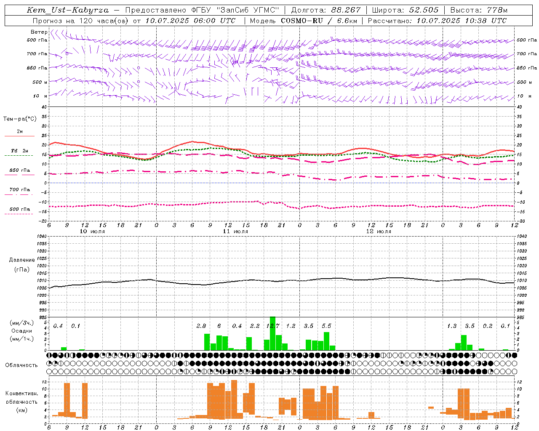This screenshot has width=539, height=431.
Task: Select the 12.7 precipitation total
Action: pyautogui.click(x=273, y=326)
